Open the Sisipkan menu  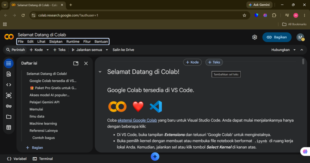[56, 42]
